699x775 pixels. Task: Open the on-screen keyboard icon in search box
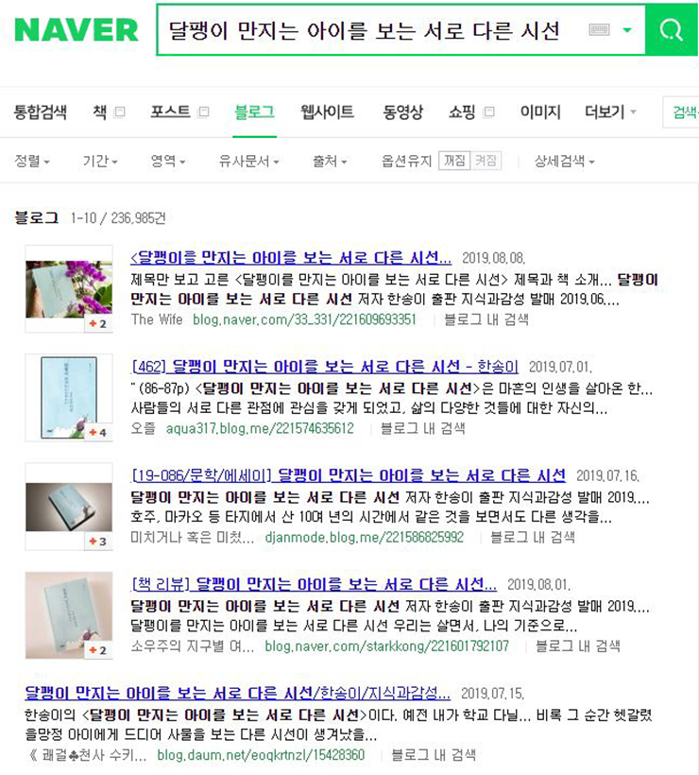[599, 29]
